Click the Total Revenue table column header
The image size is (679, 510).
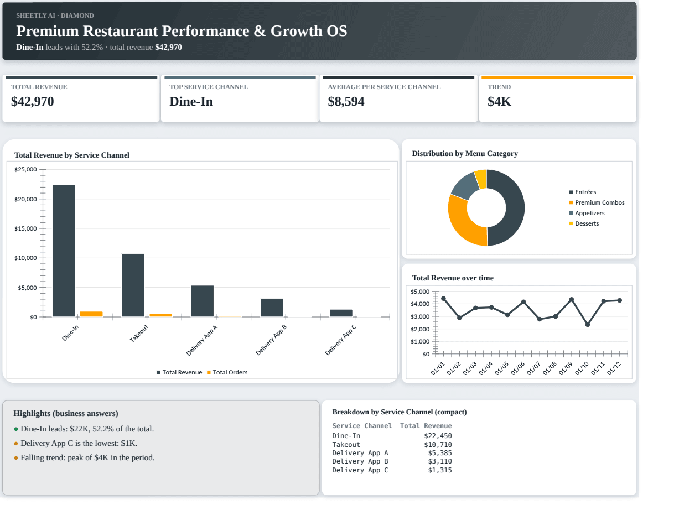426,426
